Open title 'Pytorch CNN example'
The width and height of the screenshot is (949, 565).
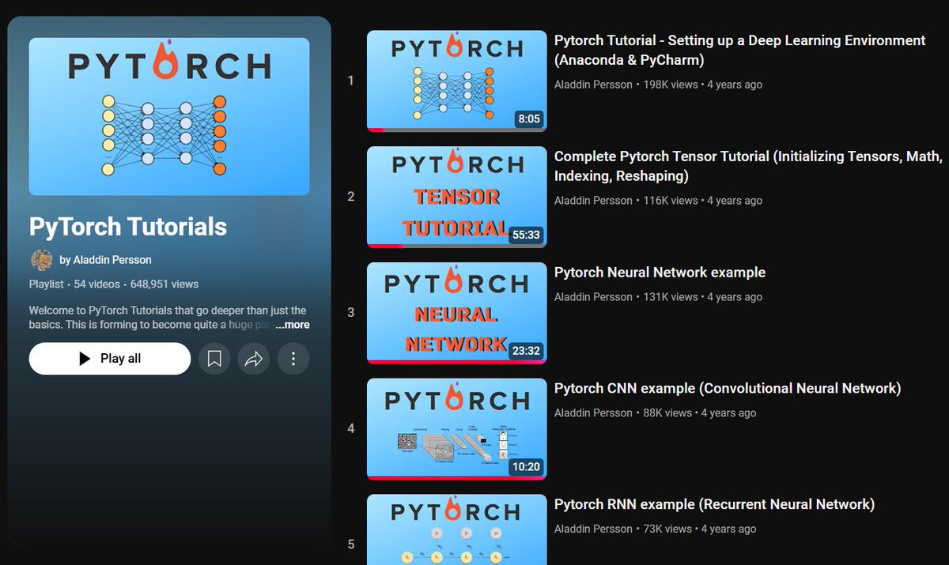pos(728,389)
